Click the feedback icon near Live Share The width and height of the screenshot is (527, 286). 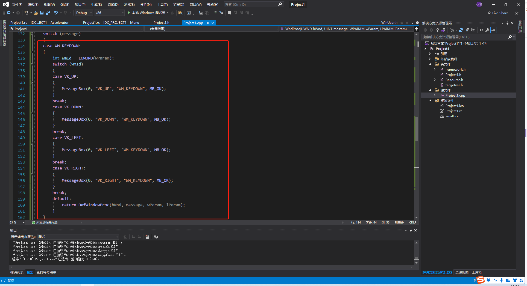[x=517, y=13]
